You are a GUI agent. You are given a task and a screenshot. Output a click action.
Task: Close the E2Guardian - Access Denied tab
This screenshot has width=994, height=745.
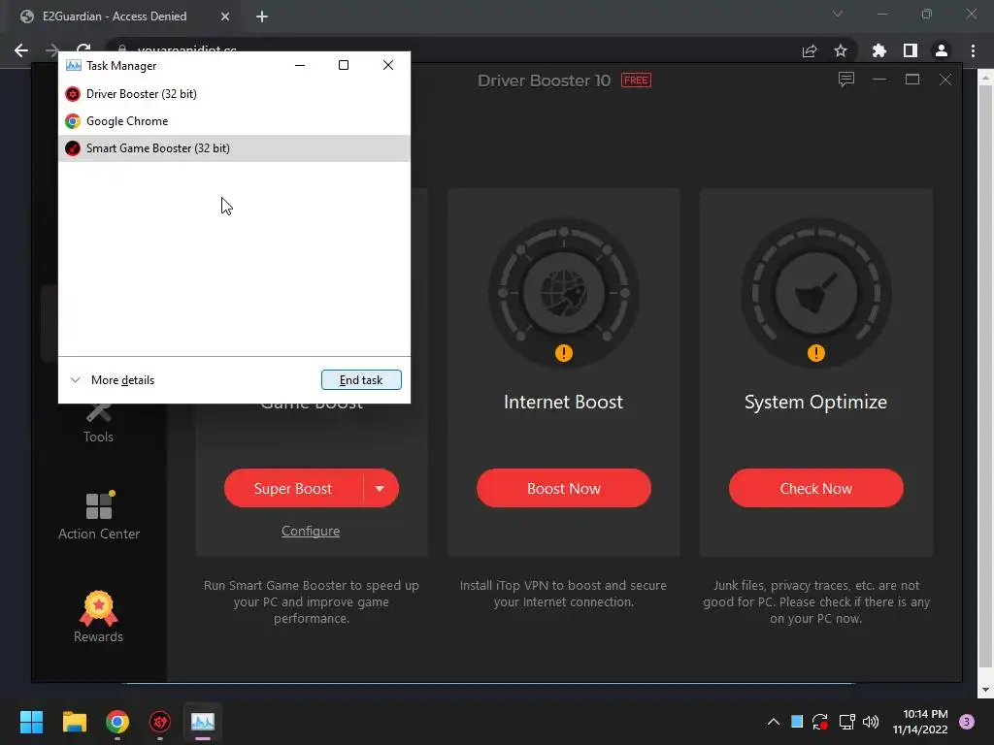pyautogui.click(x=225, y=17)
